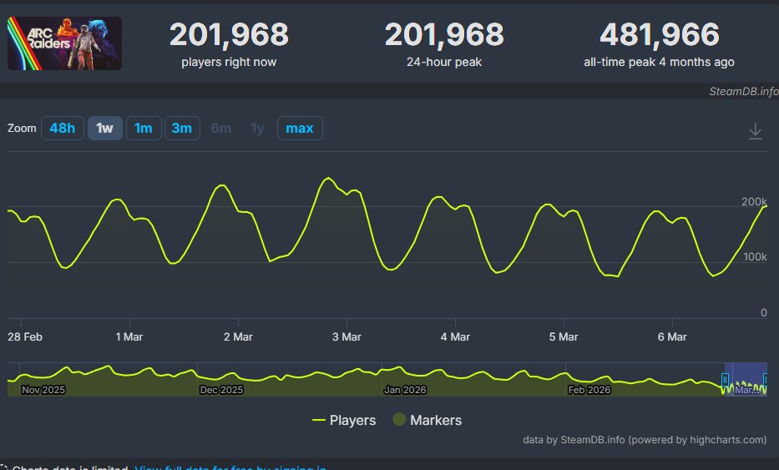The image size is (779, 470).
Task: Click the 200k y-axis label
Action: click(754, 202)
